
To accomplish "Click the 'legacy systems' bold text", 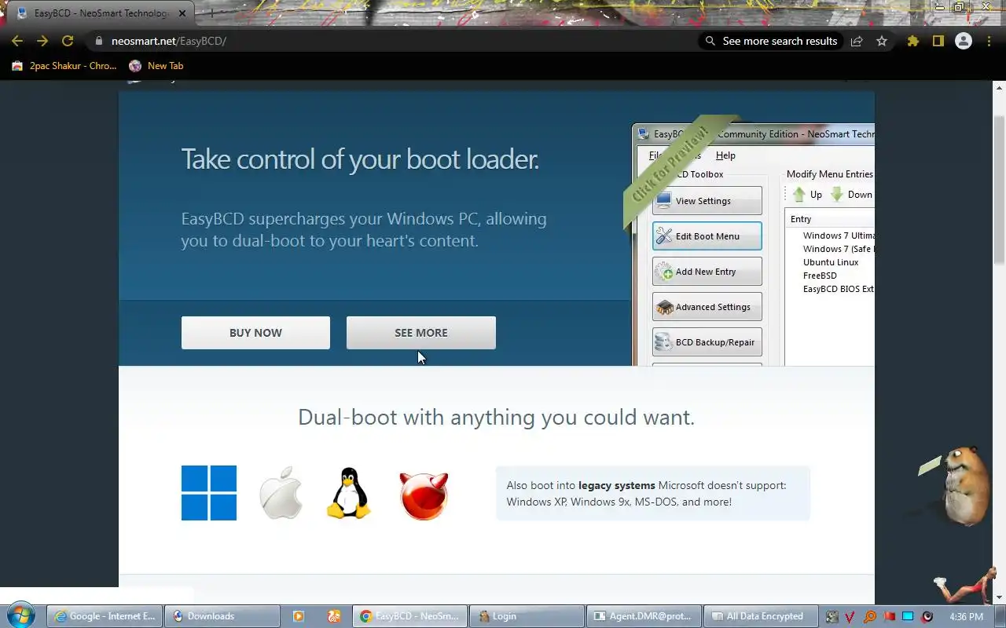I will tap(616, 485).
